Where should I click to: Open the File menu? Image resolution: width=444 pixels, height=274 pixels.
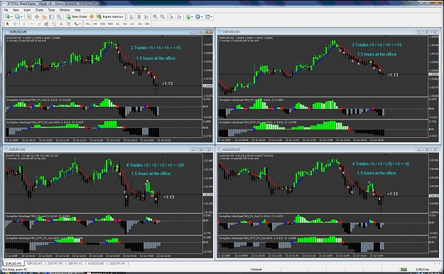tap(6, 10)
